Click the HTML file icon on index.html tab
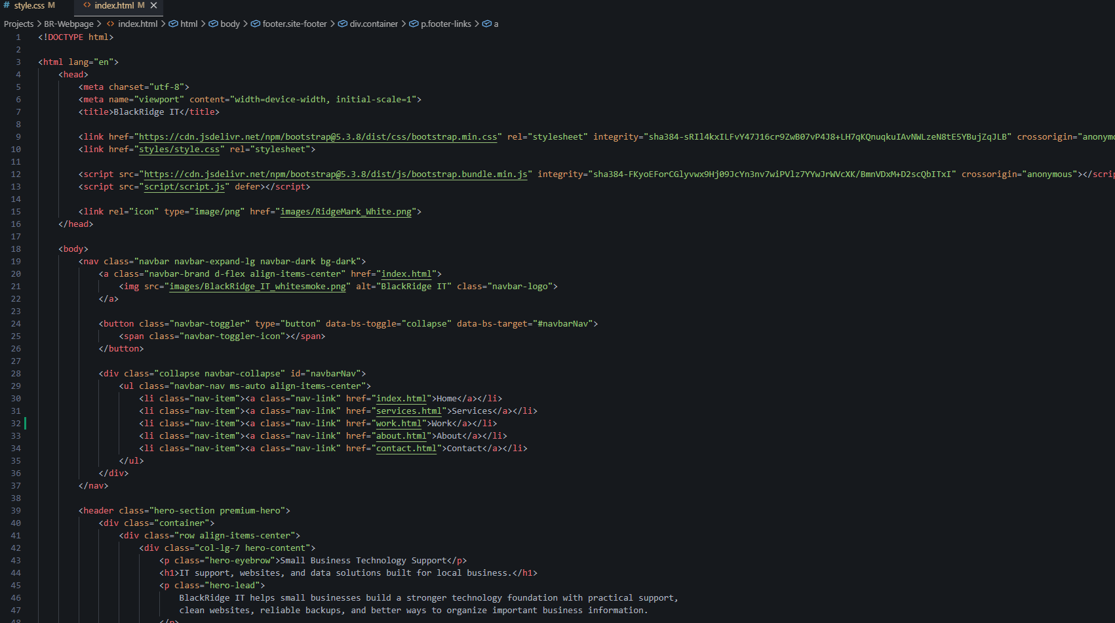1115x623 pixels. pyautogui.click(x=87, y=6)
